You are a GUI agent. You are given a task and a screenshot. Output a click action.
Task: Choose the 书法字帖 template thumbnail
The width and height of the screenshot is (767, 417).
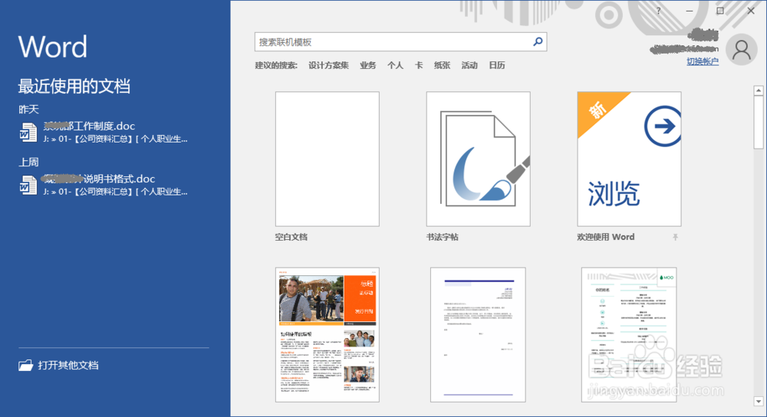pos(479,159)
